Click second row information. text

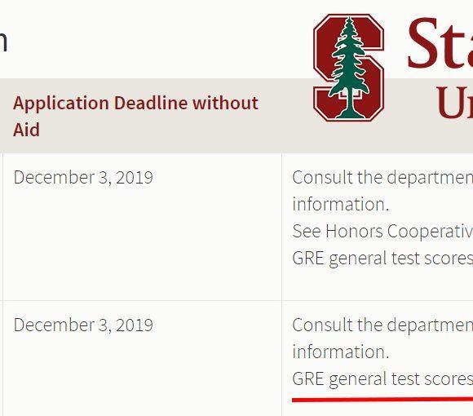coord(341,352)
